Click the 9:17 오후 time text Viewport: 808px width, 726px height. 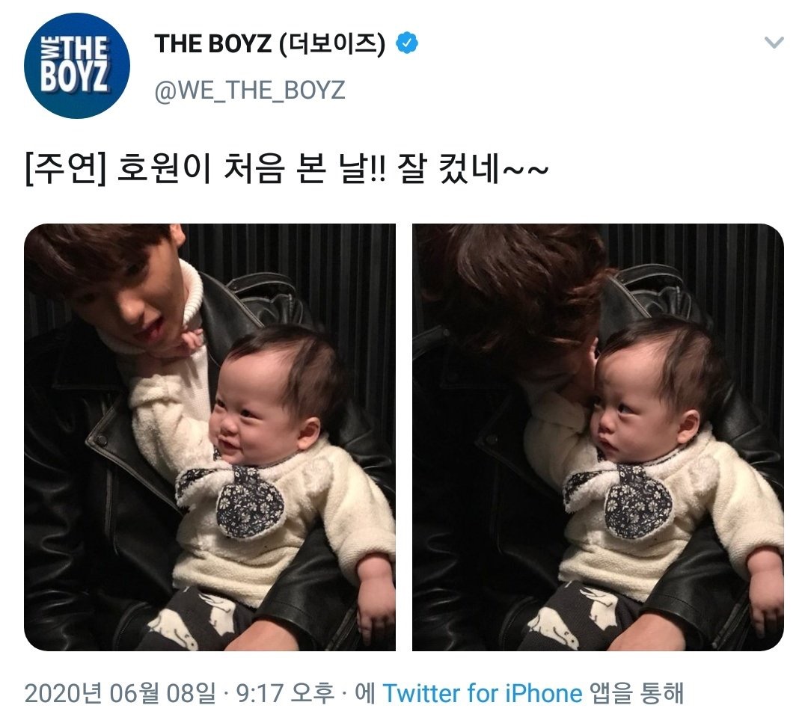coord(285,693)
